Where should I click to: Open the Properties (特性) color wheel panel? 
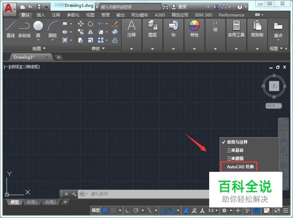coord(194,28)
